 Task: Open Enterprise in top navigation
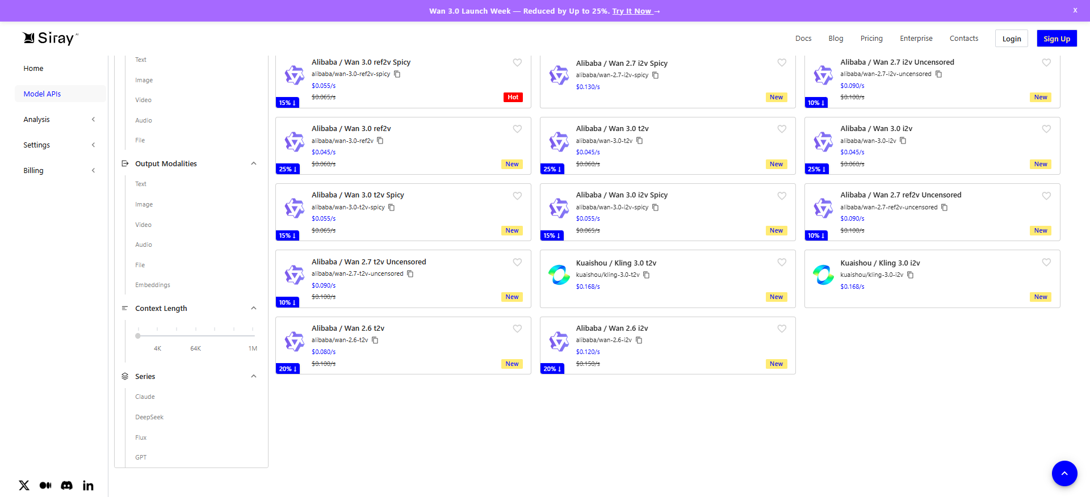pos(916,38)
